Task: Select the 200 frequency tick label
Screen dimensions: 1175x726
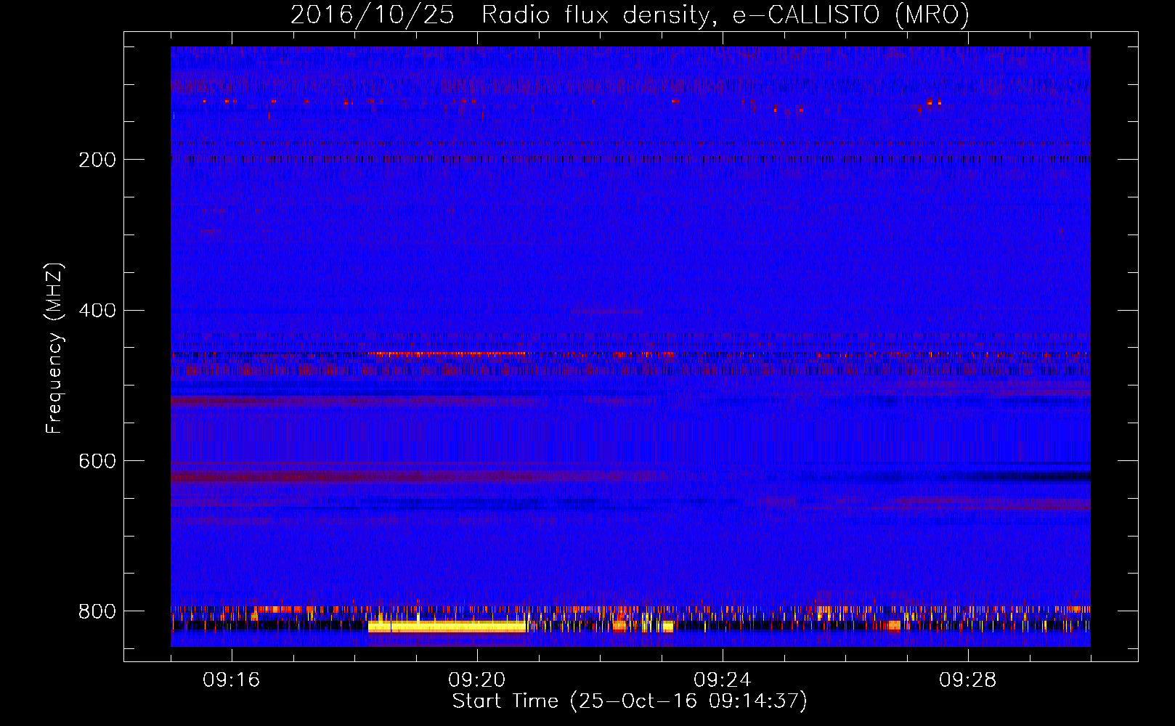Action: (97, 160)
